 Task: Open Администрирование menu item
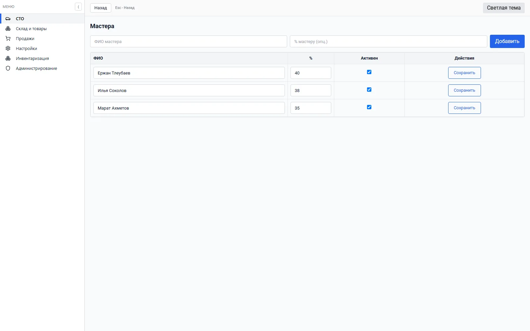pos(42,68)
